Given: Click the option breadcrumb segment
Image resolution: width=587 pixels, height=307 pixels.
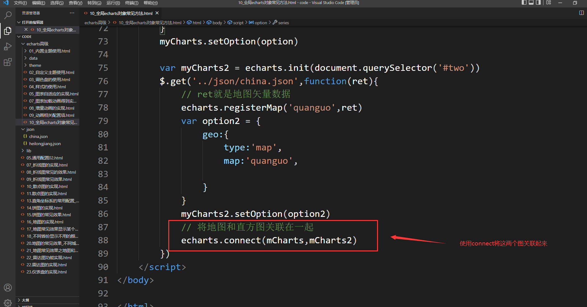Looking at the screenshot, I should (261, 23).
